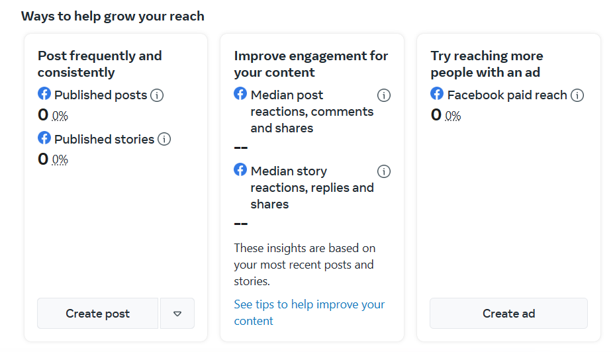This screenshot has height=352, width=615.
Task: Expand the dropdown arrow beside Create post
Action: pyautogui.click(x=177, y=314)
